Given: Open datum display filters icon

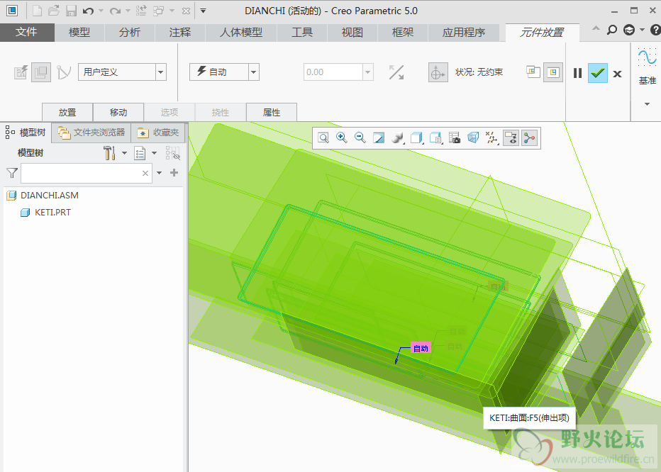Looking at the screenshot, I should coord(491,137).
